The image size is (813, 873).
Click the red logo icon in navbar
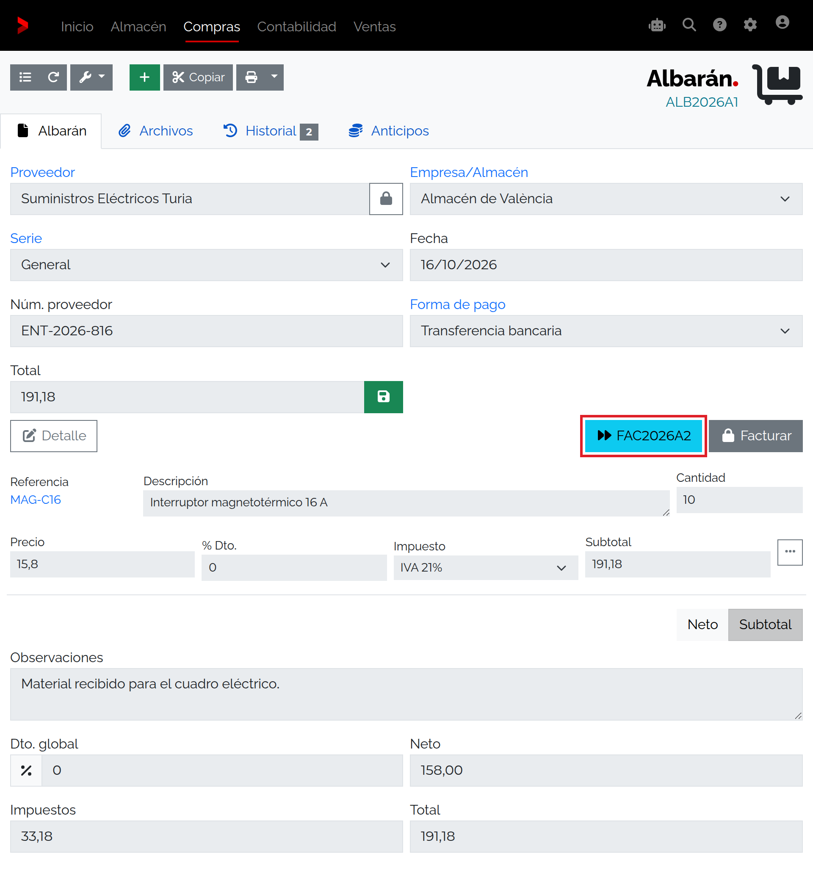(x=22, y=25)
